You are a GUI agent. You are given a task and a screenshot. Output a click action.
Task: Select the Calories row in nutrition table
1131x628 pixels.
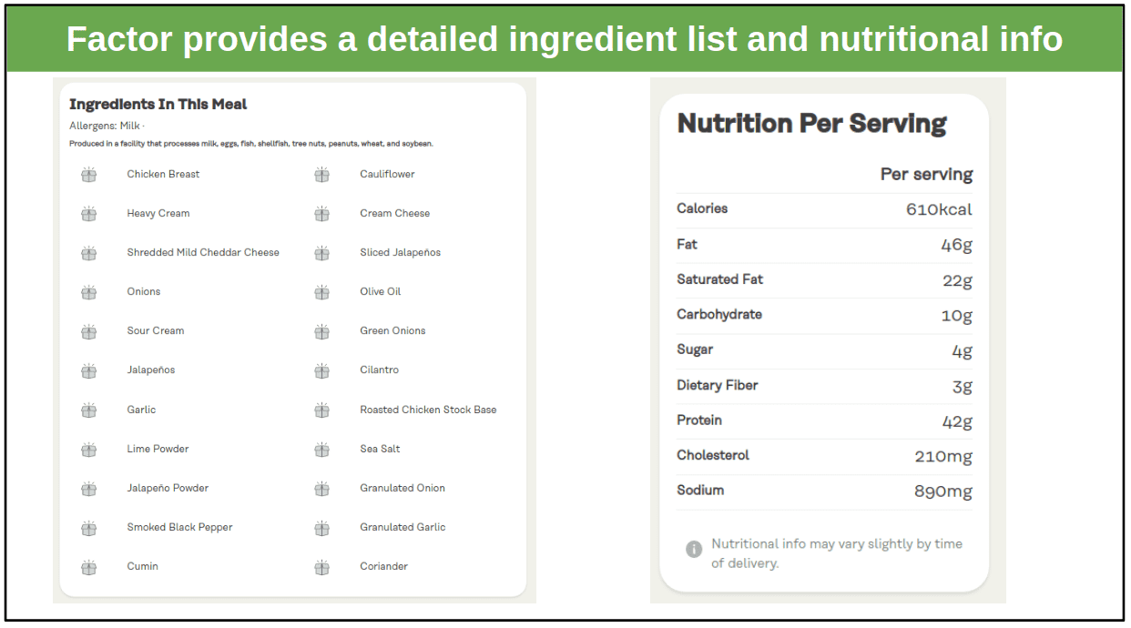[x=824, y=209]
